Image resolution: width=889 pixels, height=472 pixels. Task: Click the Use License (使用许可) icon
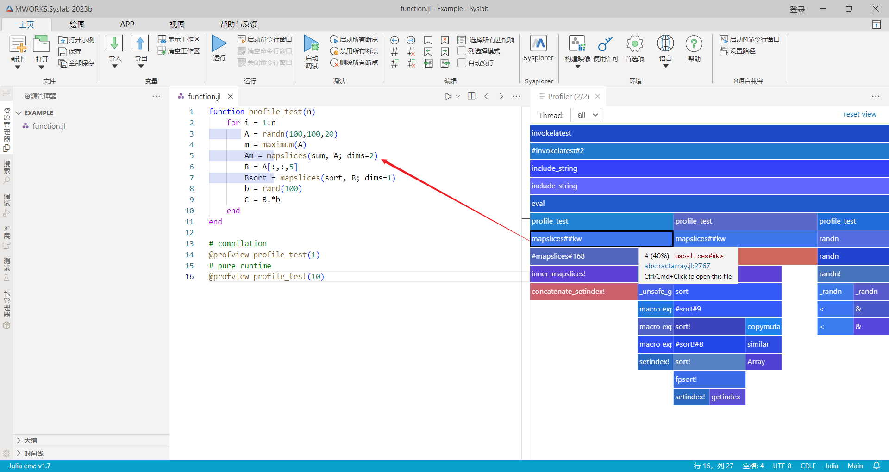pyautogui.click(x=605, y=44)
